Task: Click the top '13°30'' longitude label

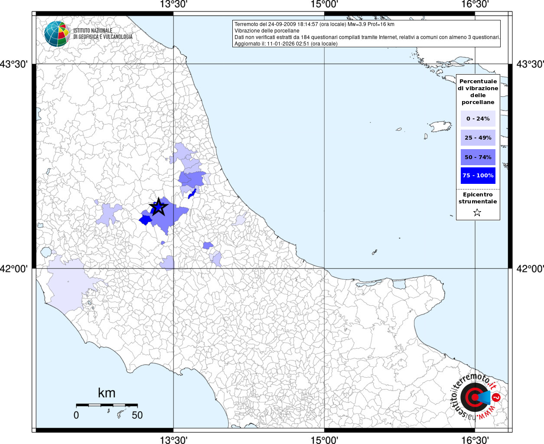Action: point(173,5)
